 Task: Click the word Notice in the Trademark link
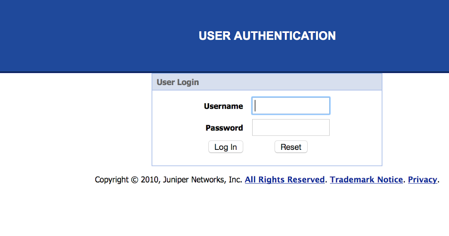coord(390,180)
